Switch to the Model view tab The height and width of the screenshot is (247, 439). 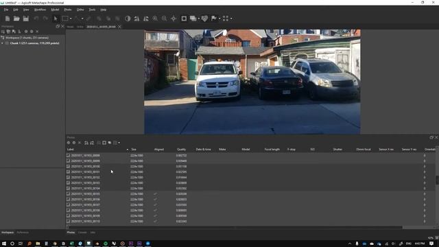point(70,27)
